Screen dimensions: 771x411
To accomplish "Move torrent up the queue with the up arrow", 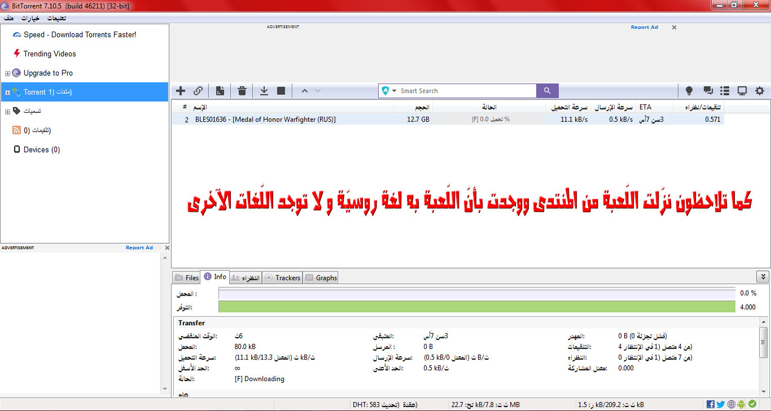I will pos(304,91).
